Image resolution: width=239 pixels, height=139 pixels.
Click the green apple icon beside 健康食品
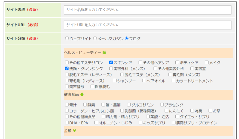pyautogui.click(x=82, y=94)
